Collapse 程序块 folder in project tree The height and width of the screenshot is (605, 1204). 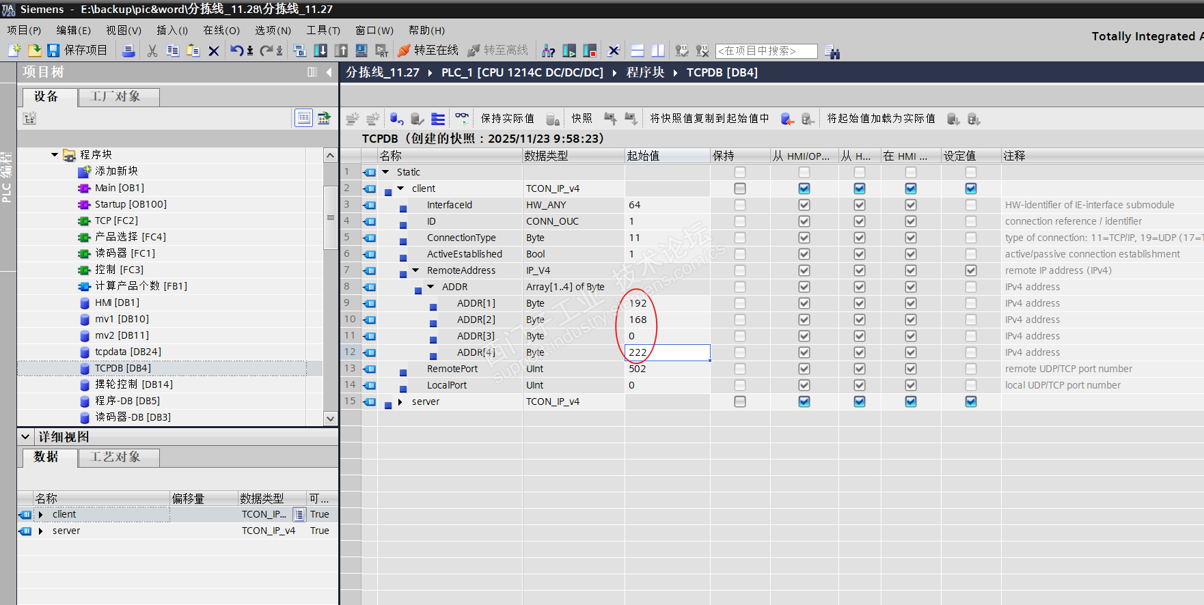[55, 155]
